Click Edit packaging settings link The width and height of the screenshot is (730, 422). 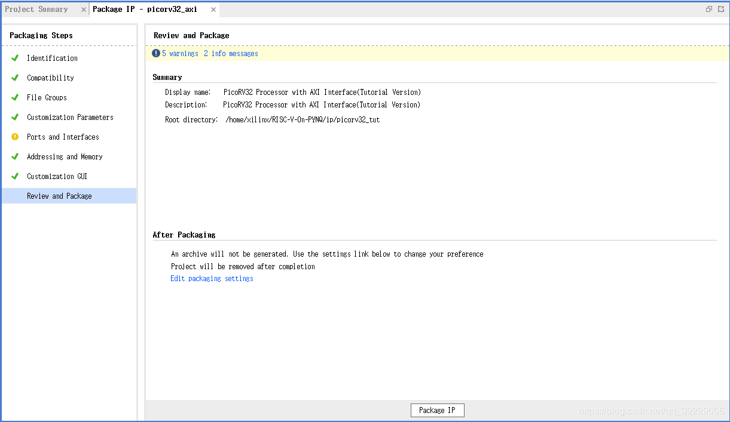click(x=212, y=279)
